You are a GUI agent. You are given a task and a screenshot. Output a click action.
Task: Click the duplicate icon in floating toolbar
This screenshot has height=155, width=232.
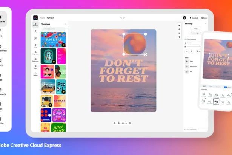[x=179, y=29]
